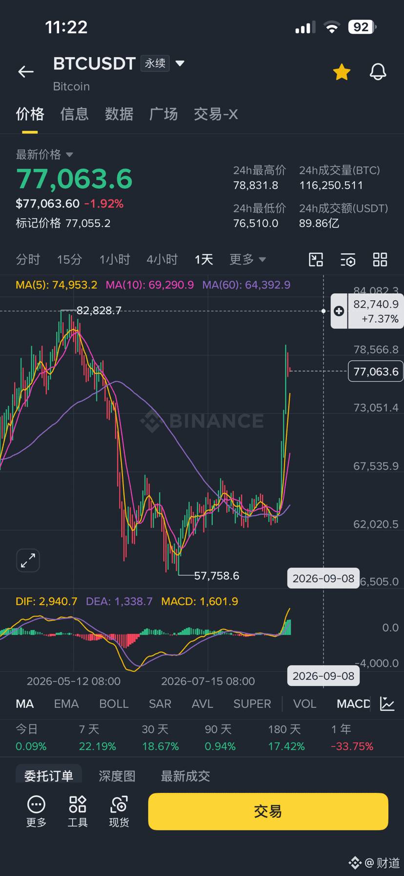The width and height of the screenshot is (404, 876).
Task: Open the chart drawing tools icon
Action: [x=316, y=260]
